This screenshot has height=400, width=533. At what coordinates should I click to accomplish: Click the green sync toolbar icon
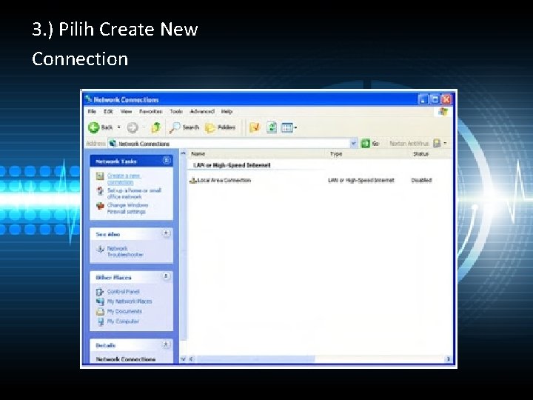[271, 127]
